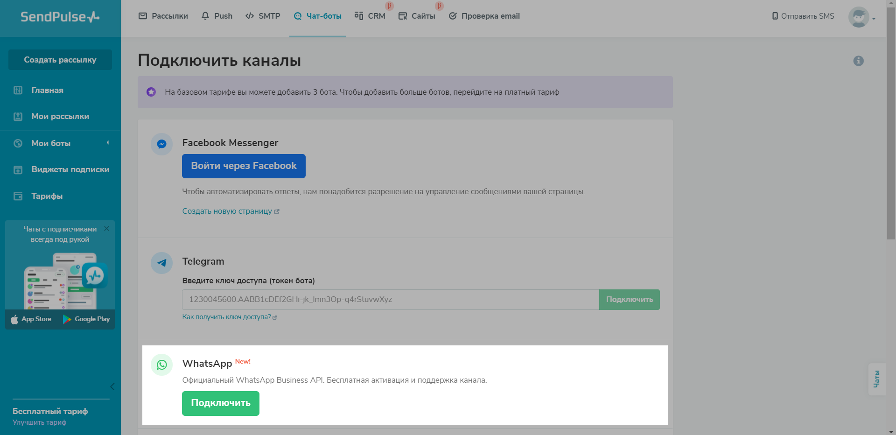Open the Чаты side tab
Screen dimensions: 896x435
tap(877, 379)
